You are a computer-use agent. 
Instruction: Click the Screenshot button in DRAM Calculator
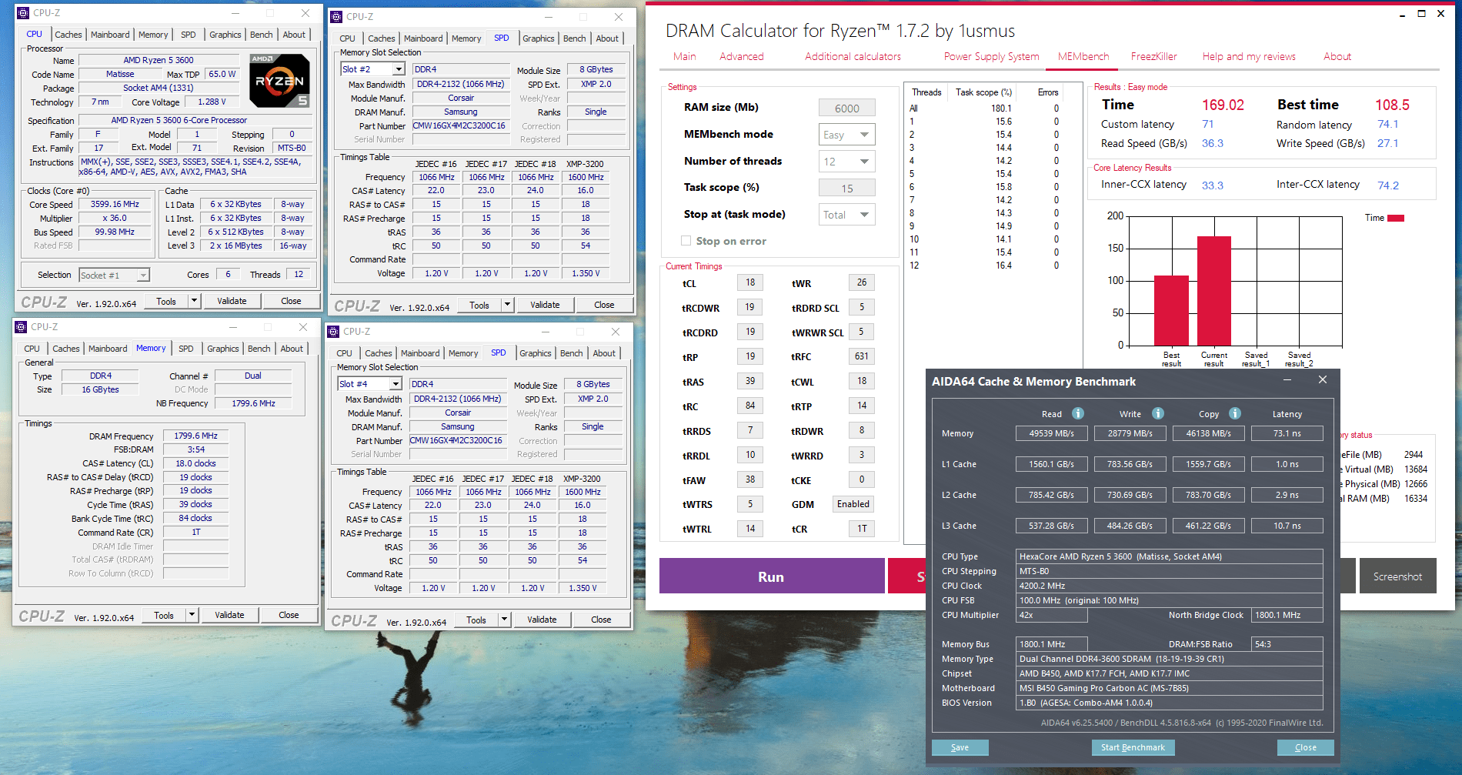pos(1397,576)
